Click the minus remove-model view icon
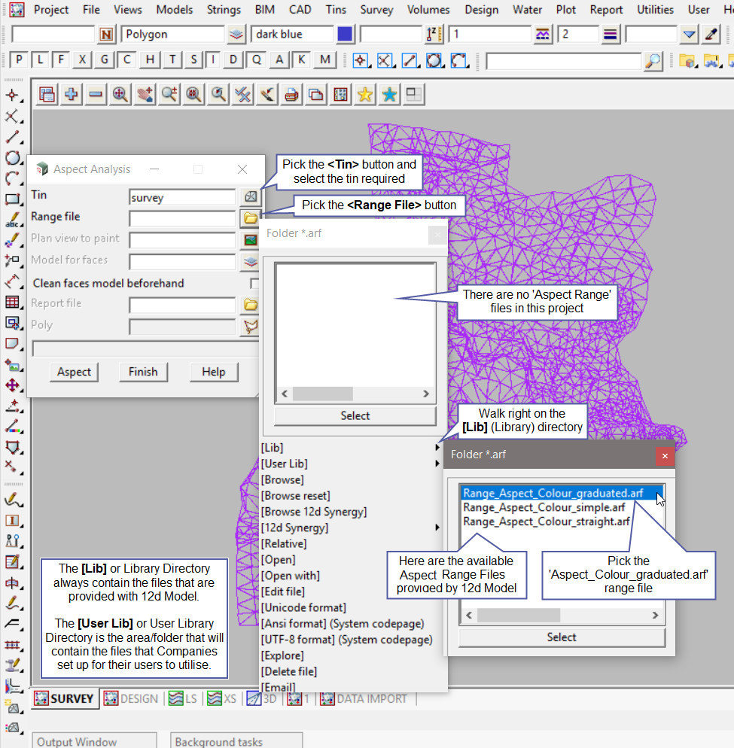The image size is (734, 748). point(96,95)
